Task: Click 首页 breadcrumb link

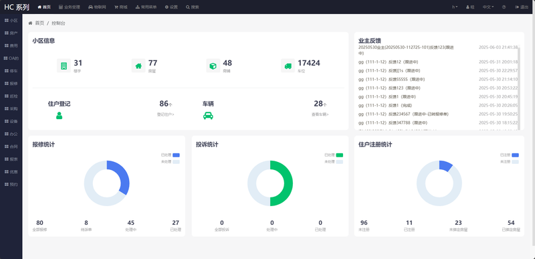Action: coord(39,23)
